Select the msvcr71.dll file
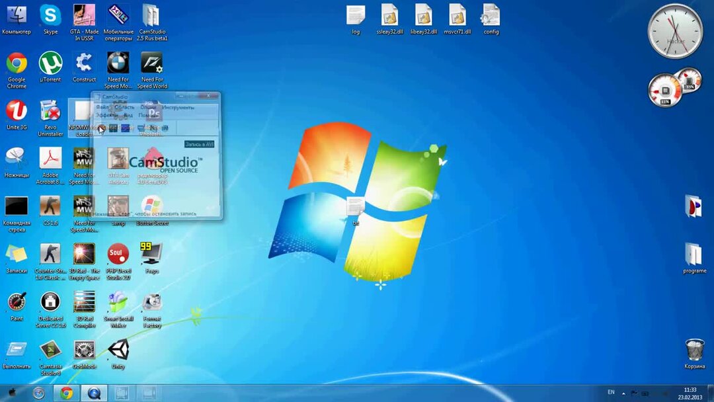This screenshot has height=402, width=714. [x=457, y=19]
